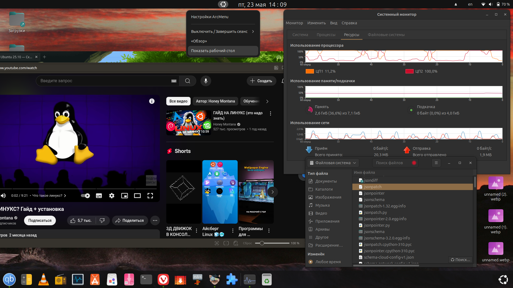Screen dimensions: 513x288
Task: Switch to theater mode in the player
Action: tap(137, 196)
